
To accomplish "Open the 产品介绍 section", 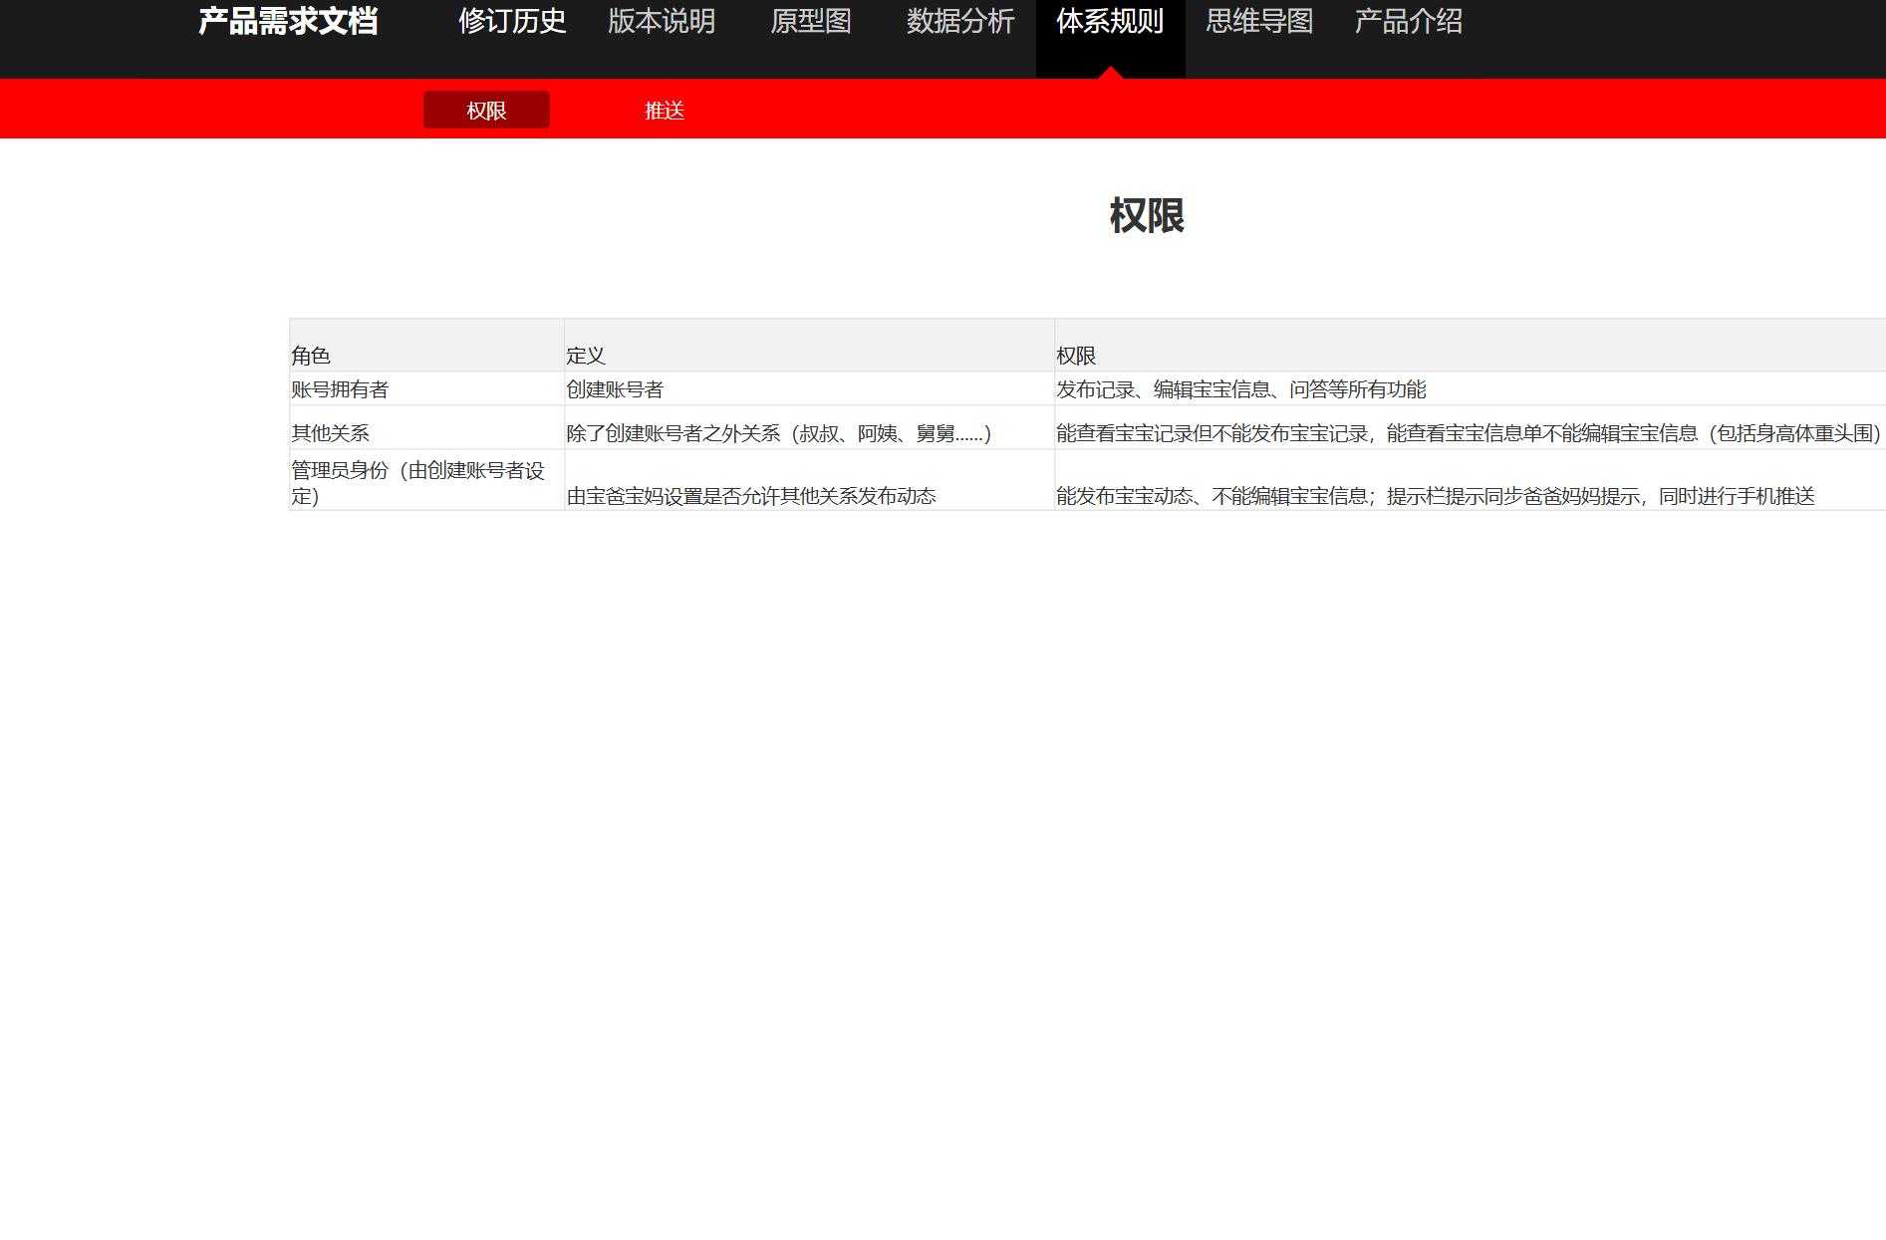I will click(x=1408, y=22).
